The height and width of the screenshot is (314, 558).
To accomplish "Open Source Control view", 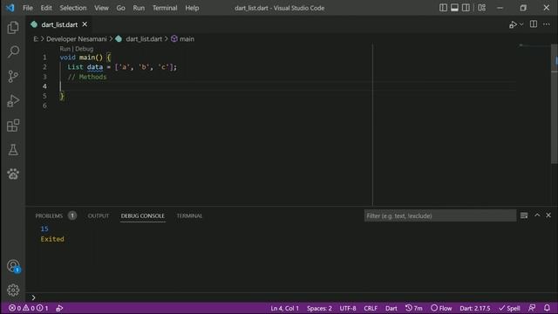I will [x=13, y=76].
